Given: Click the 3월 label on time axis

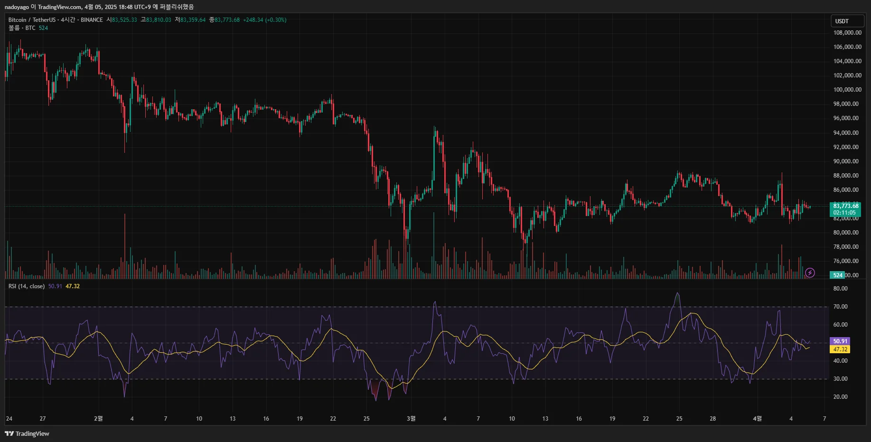Looking at the screenshot, I should point(411,418).
